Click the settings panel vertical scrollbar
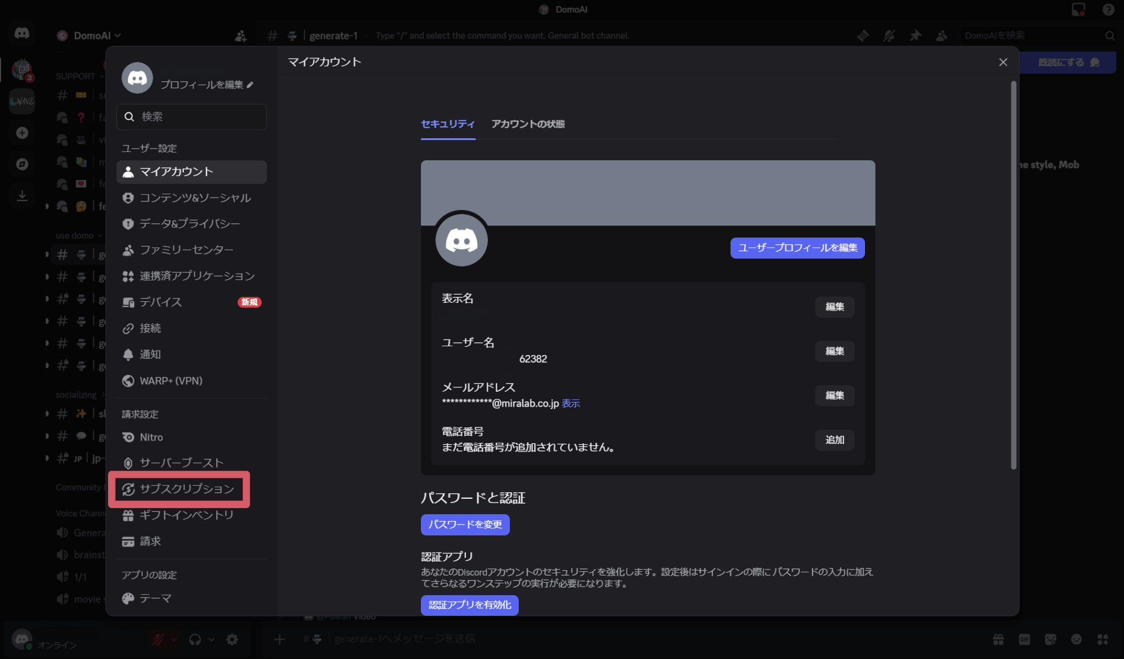Viewport: 1124px width, 659px height. (x=1013, y=274)
